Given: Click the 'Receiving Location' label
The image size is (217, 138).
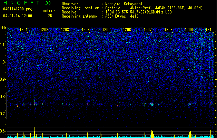Looking at the screenshot, I should [80, 8].
